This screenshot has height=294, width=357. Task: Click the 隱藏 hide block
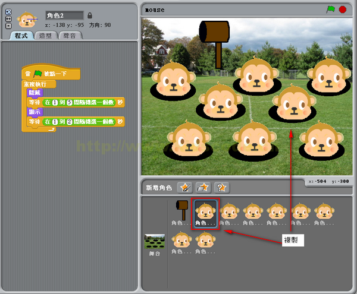tap(35, 93)
